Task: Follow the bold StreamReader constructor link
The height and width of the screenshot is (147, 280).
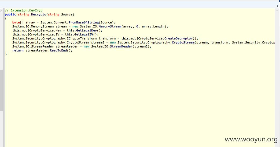Action: pos(121,46)
